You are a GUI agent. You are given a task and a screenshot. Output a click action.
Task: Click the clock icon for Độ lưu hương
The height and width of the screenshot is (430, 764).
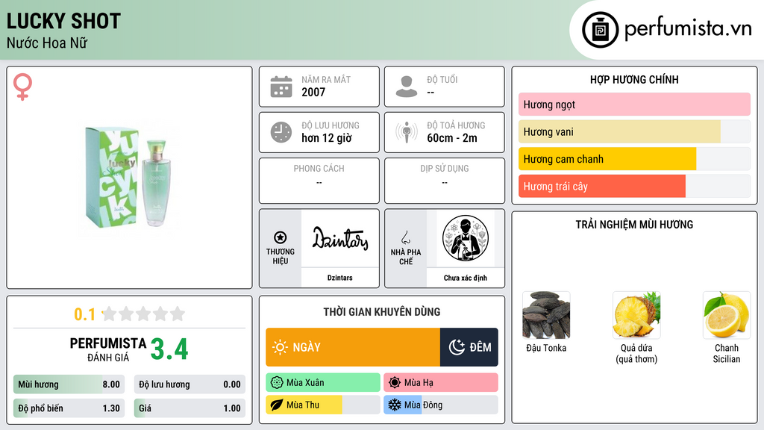[281, 132]
